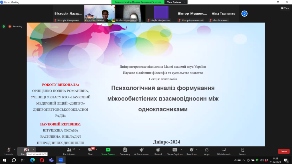Image resolution: width=292 pixels, height=164 pixels.
Task: Launch AI Companion
Action: (141, 151)
